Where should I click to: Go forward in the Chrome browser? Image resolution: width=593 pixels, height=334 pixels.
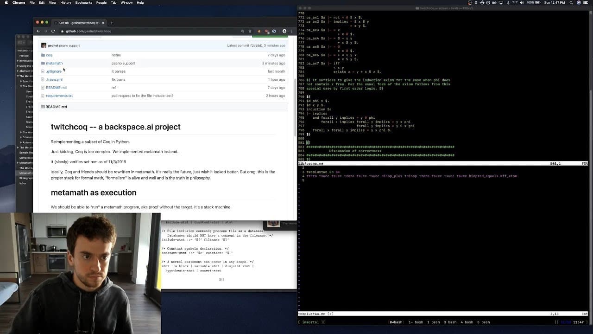click(45, 31)
